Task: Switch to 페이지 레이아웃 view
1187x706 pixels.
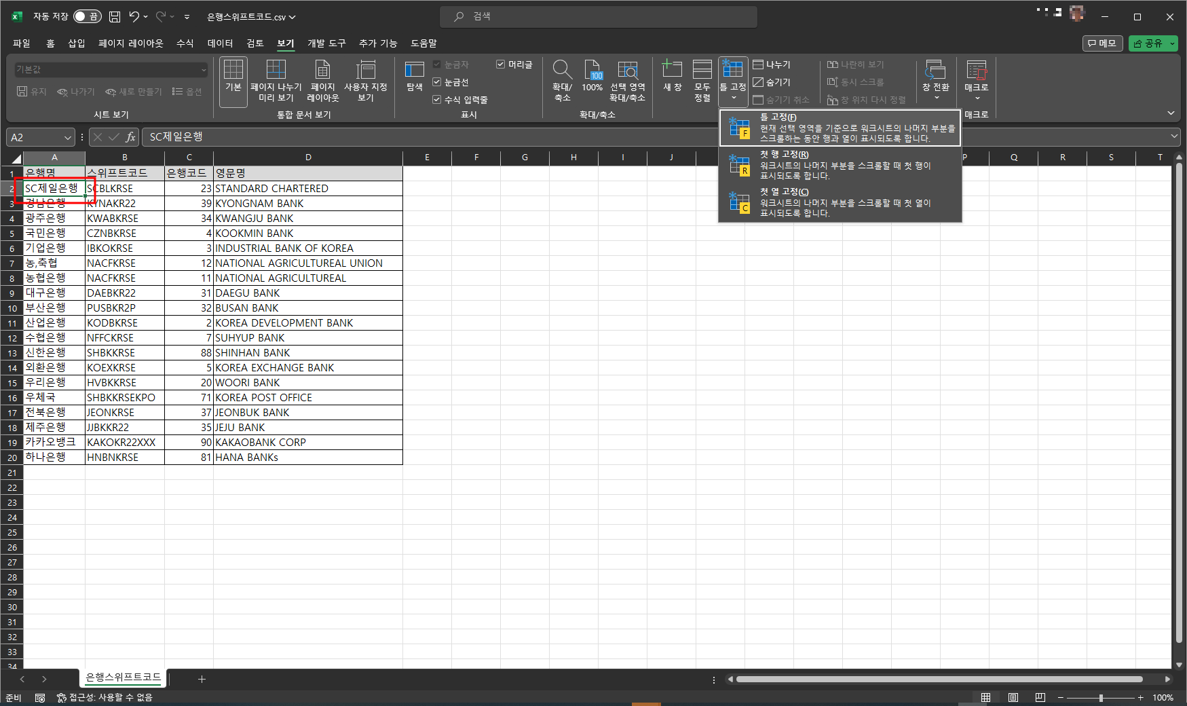Action: click(322, 81)
